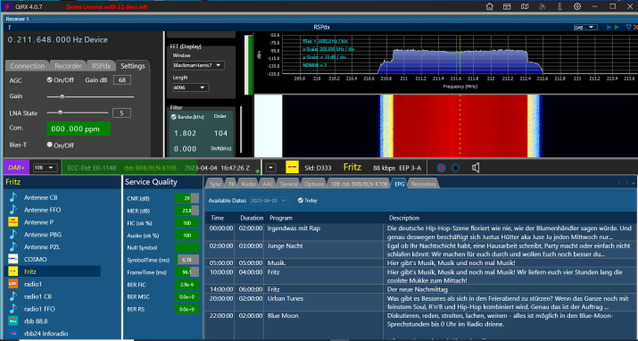Image resolution: width=638 pixels, height=341 pixels.
Task: Switch to the Recorders tab
Action: pyautogui.click(x=423, y=184)
